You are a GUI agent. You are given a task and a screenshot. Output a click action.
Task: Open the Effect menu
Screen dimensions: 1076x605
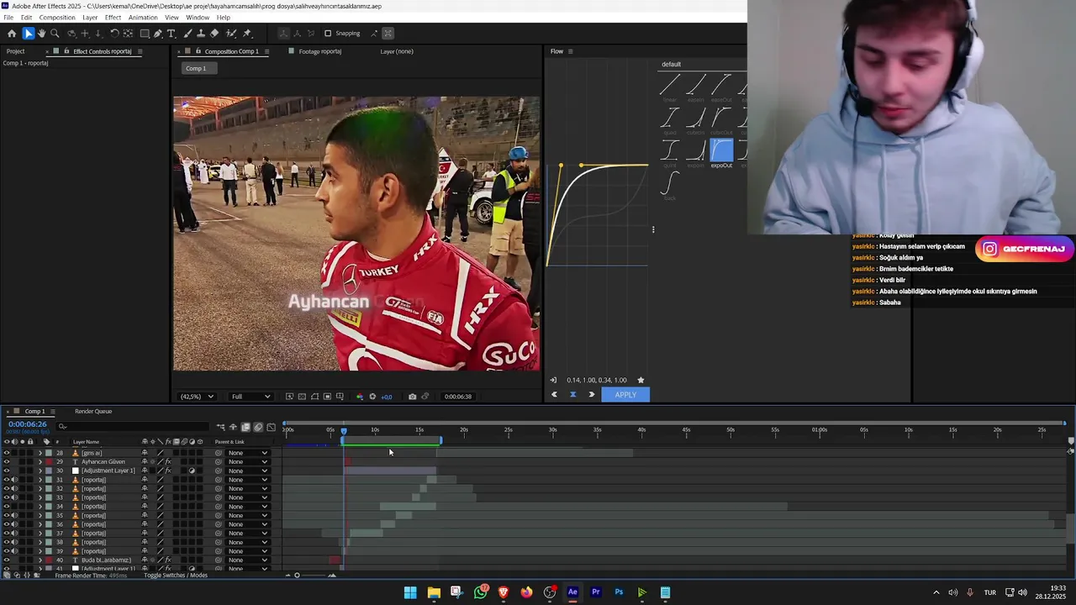(113, 18)
